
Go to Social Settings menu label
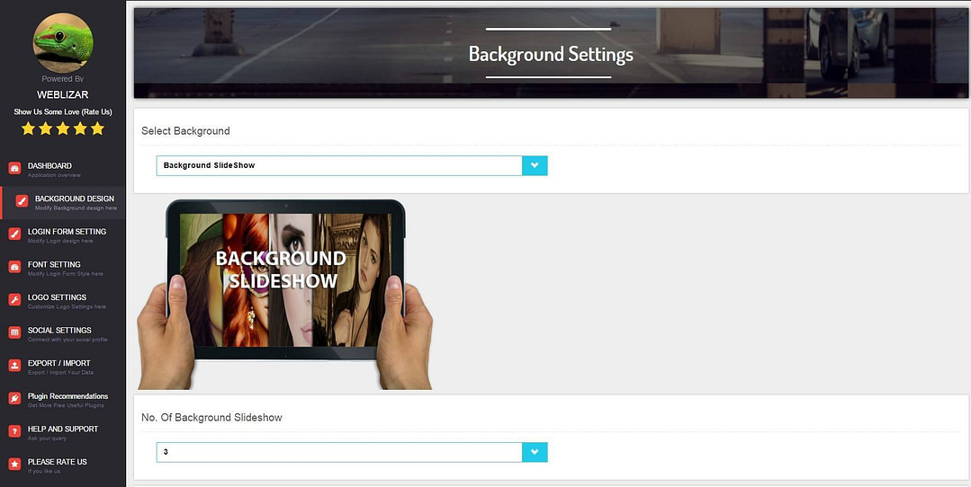point(59,330)
